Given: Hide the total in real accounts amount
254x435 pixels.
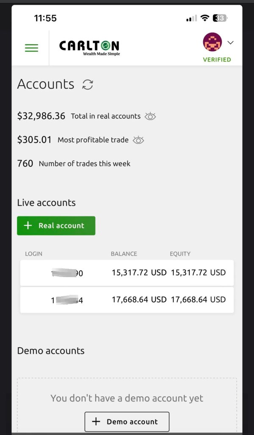Looking at the screenshot, I should pyautogui.click(x=150, y=116).
